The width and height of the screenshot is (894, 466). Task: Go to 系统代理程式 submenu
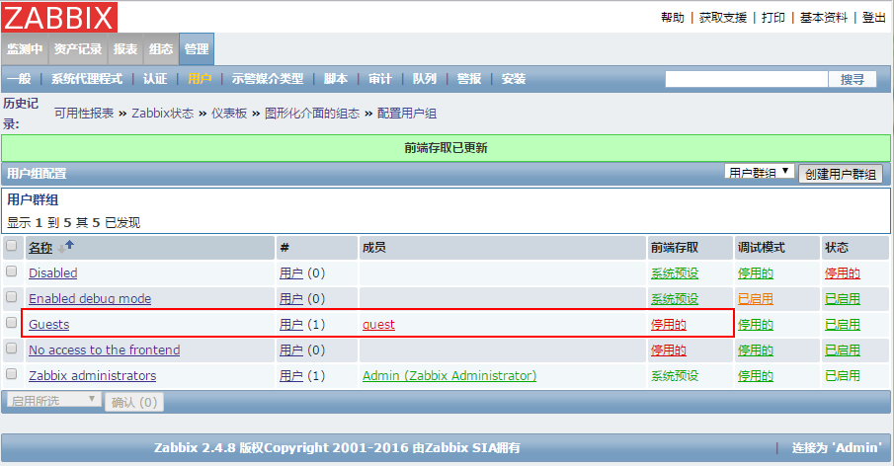(87, 79)
